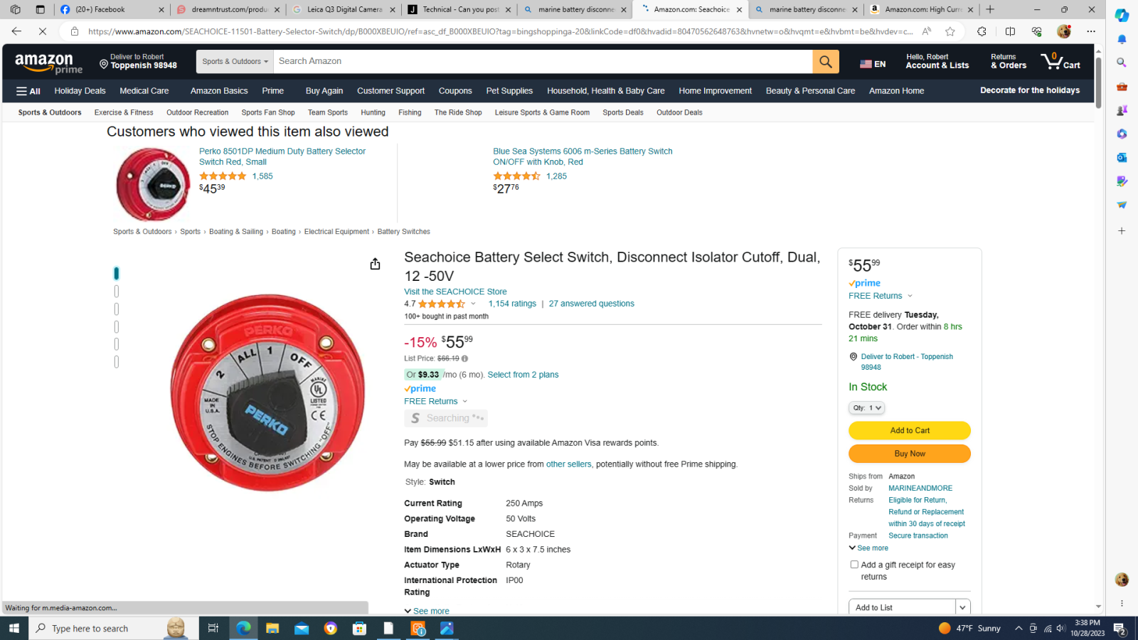Click the share icon above the product image

[x=375, y=264]
